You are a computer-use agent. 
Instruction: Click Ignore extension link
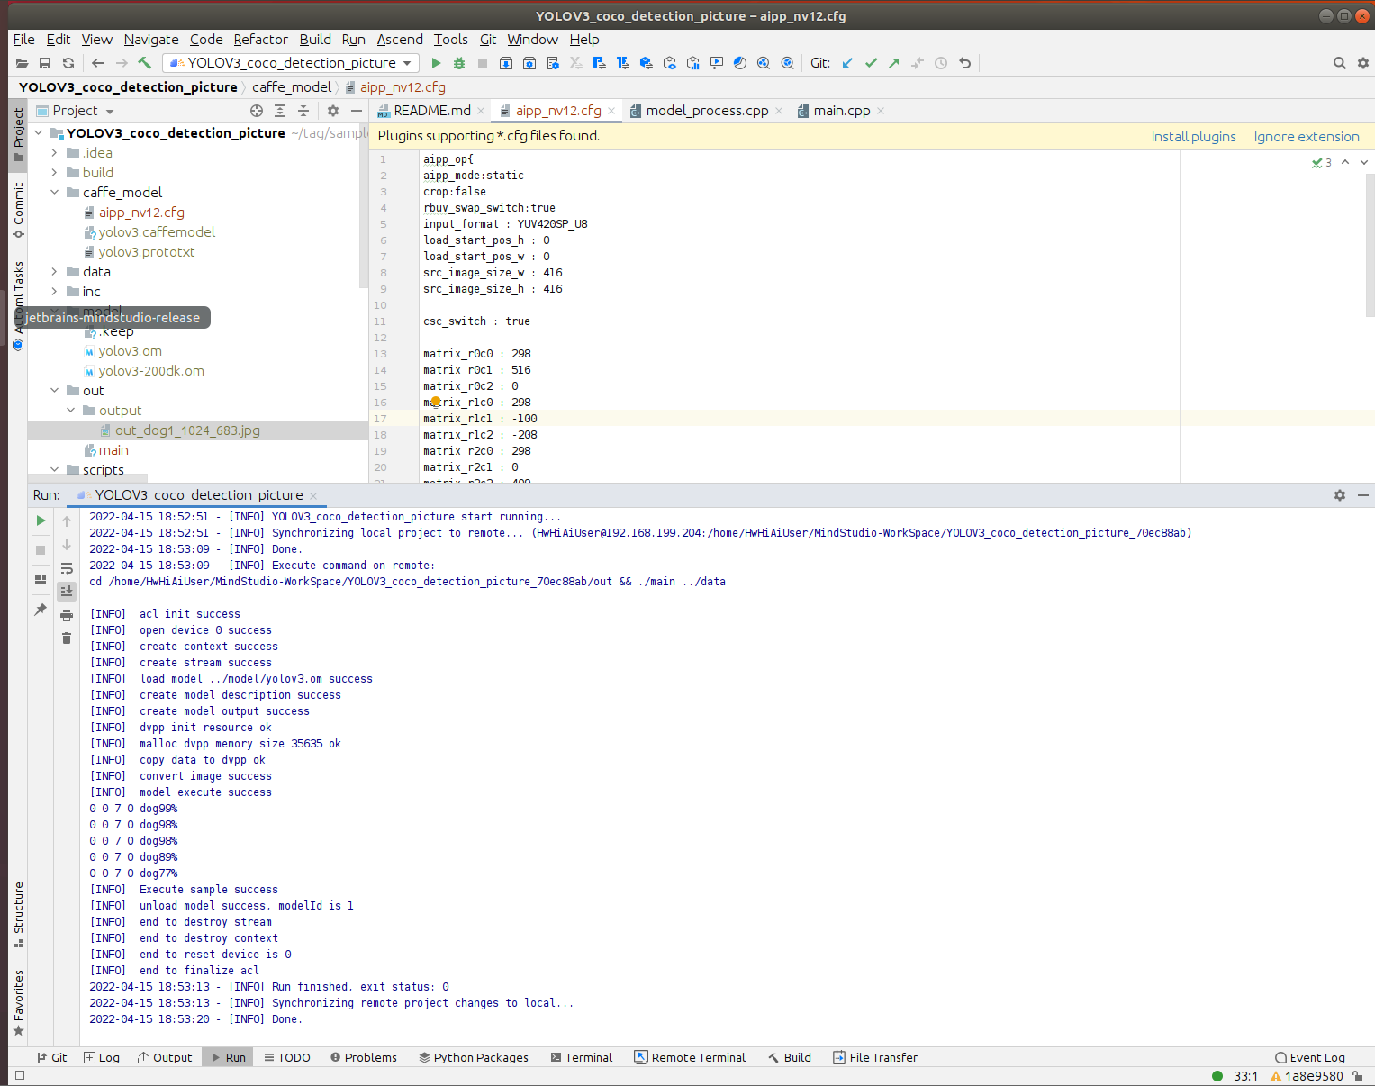(x=1306, y=137)
